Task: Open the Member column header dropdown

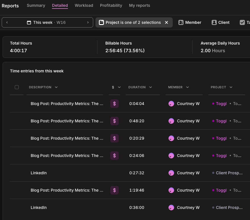Action: tap(188, 87)
